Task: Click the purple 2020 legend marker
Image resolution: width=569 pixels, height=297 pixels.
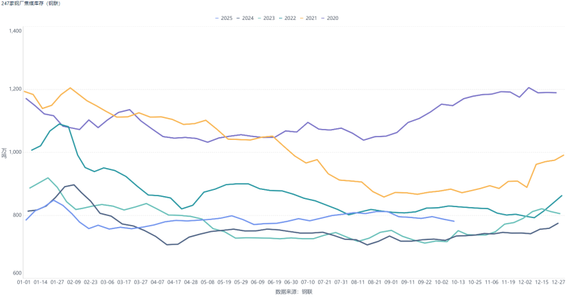Action: (323, 18)
